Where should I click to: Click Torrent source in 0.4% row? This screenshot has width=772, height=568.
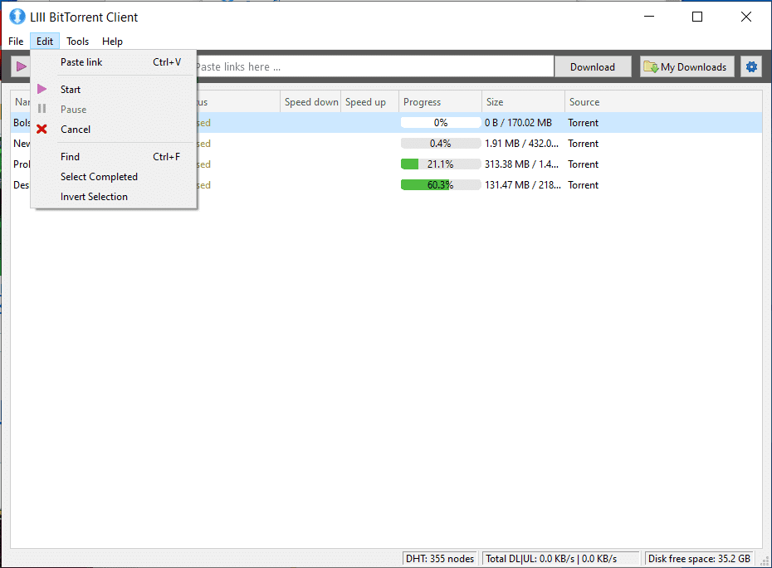583,144
